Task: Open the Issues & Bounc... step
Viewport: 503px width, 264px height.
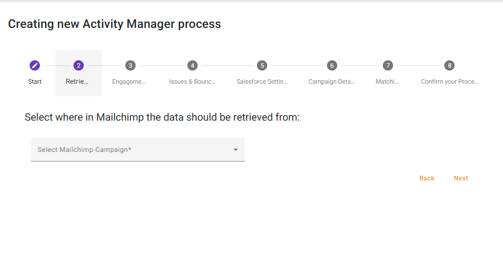Action: (193, 81)
